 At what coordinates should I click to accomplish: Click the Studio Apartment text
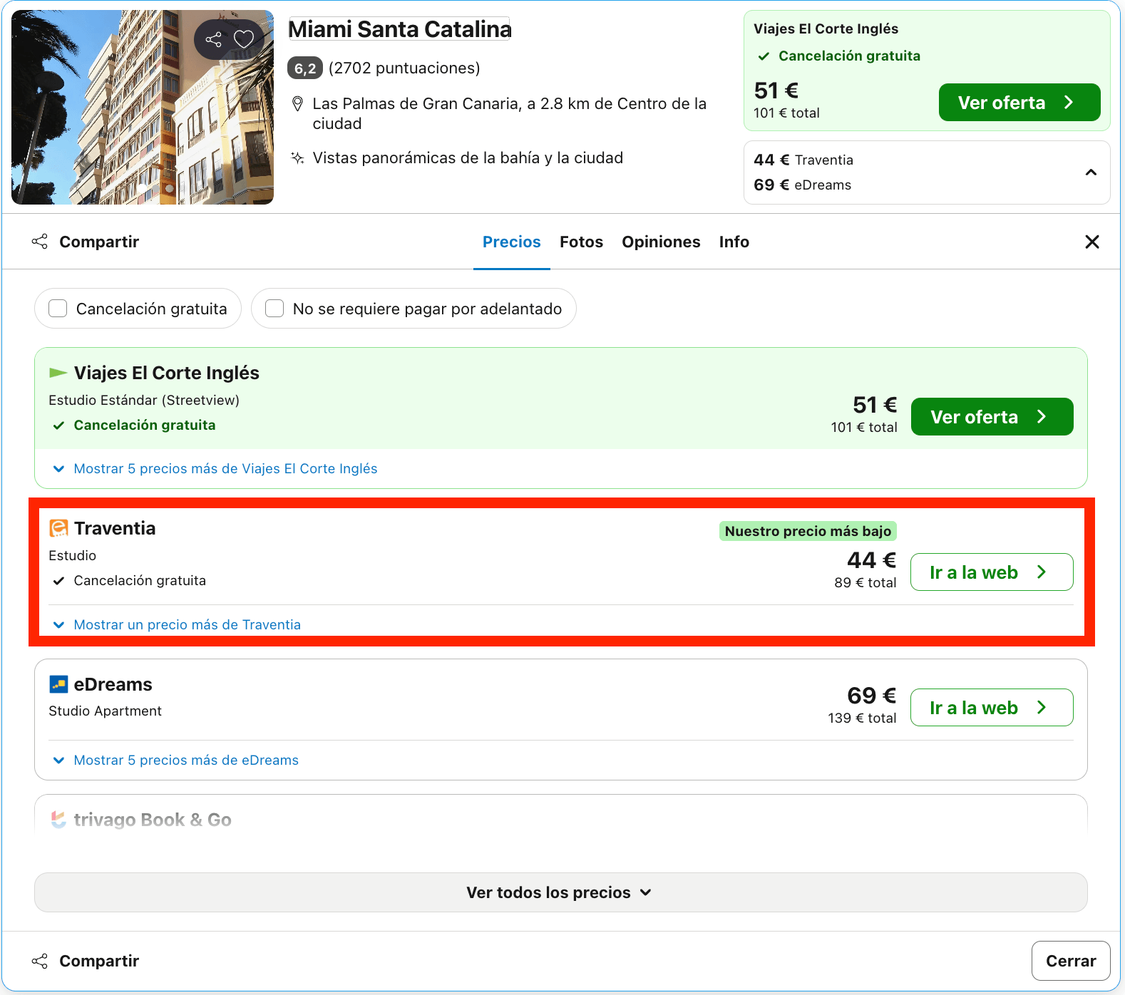point(106,711)
